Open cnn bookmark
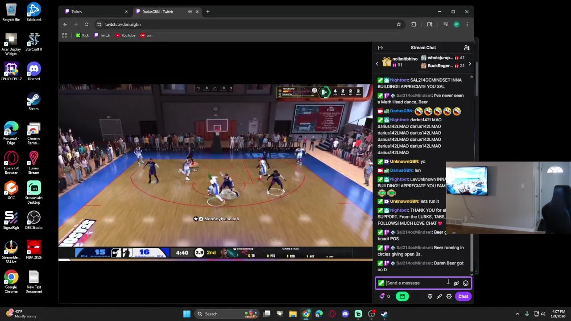 coord(146,35)
